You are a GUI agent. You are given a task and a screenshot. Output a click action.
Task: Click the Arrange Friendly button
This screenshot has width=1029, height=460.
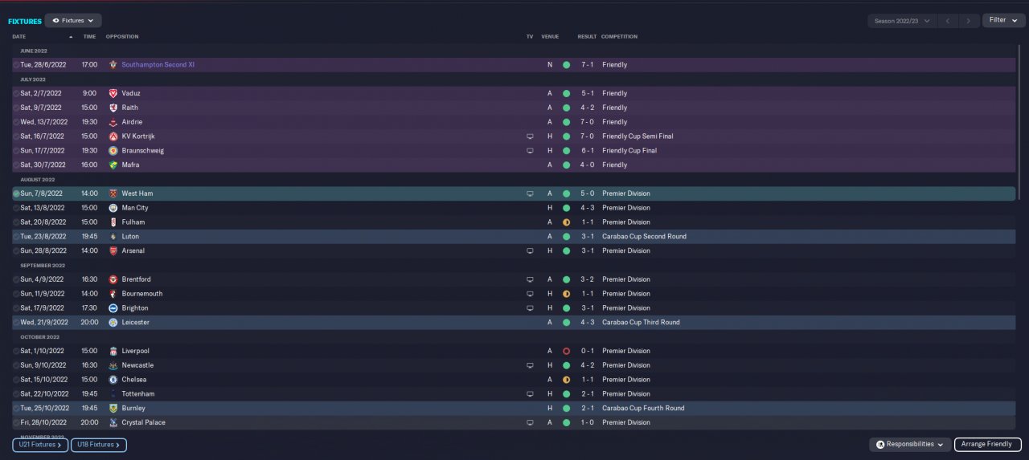pyautogui.click(x=988, y=444)
